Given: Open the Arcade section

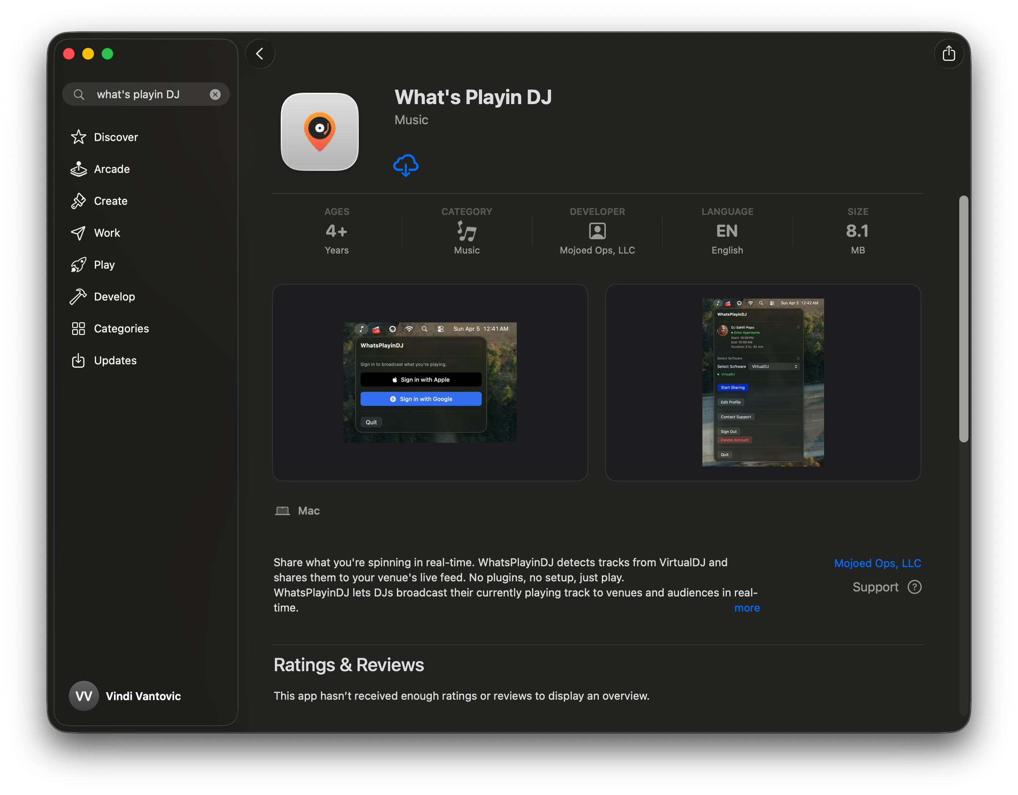Looking at the screenshot, I should pyautogui.click(x=112, y=169).
